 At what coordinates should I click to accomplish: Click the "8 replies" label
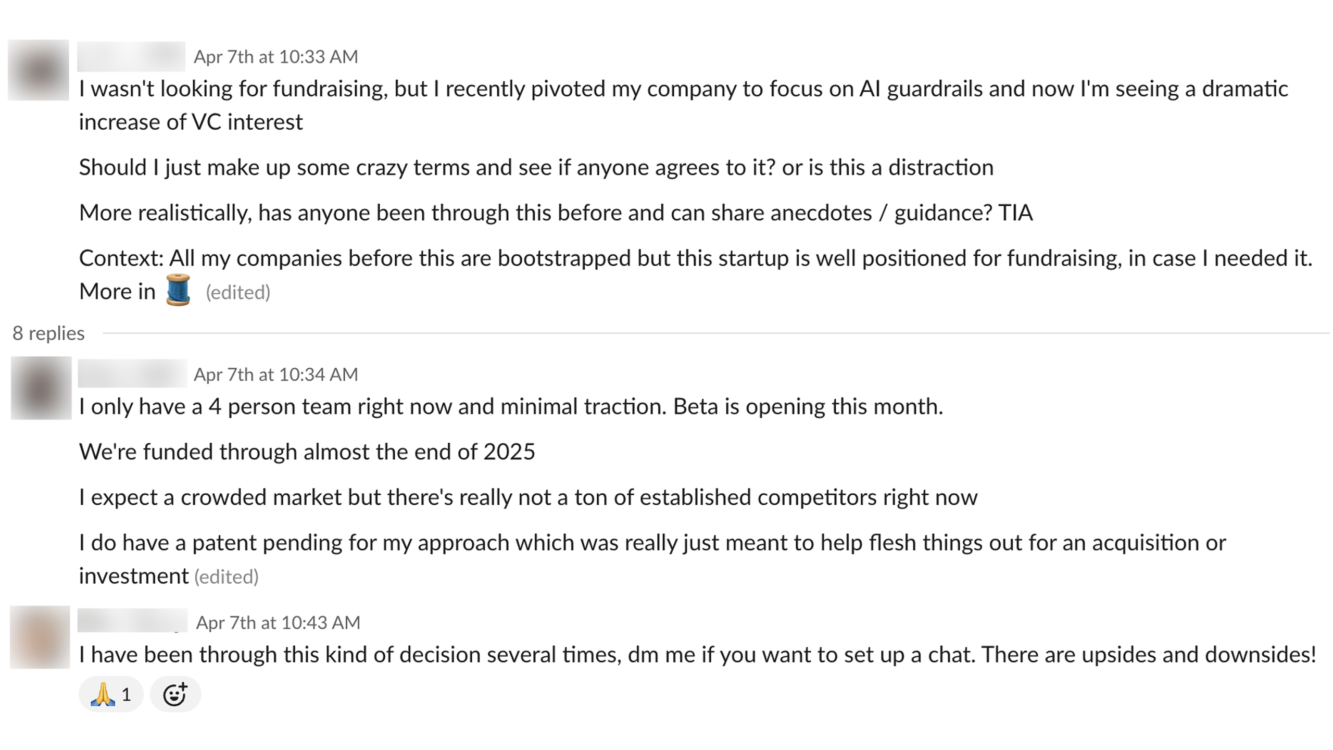point(48,333)
